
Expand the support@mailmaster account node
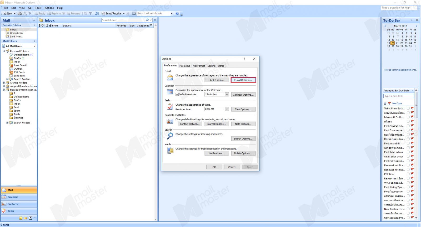click(x=4, y=86)
